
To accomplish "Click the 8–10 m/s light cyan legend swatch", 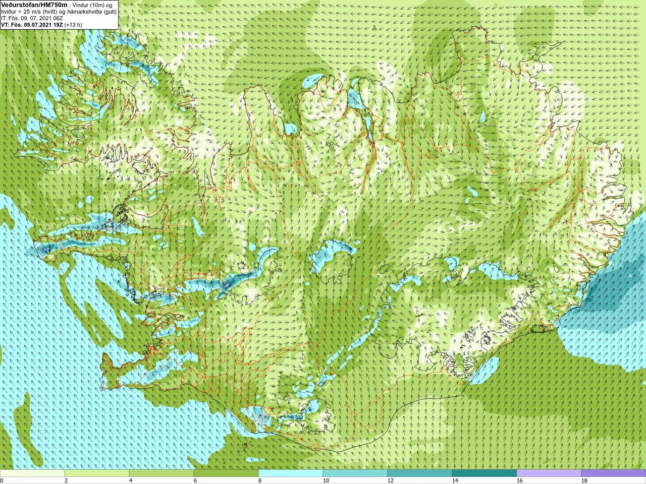I will click(291, 473).
